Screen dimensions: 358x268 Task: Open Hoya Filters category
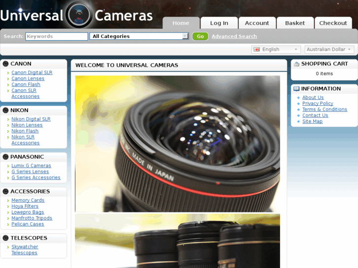click(25, 206)
